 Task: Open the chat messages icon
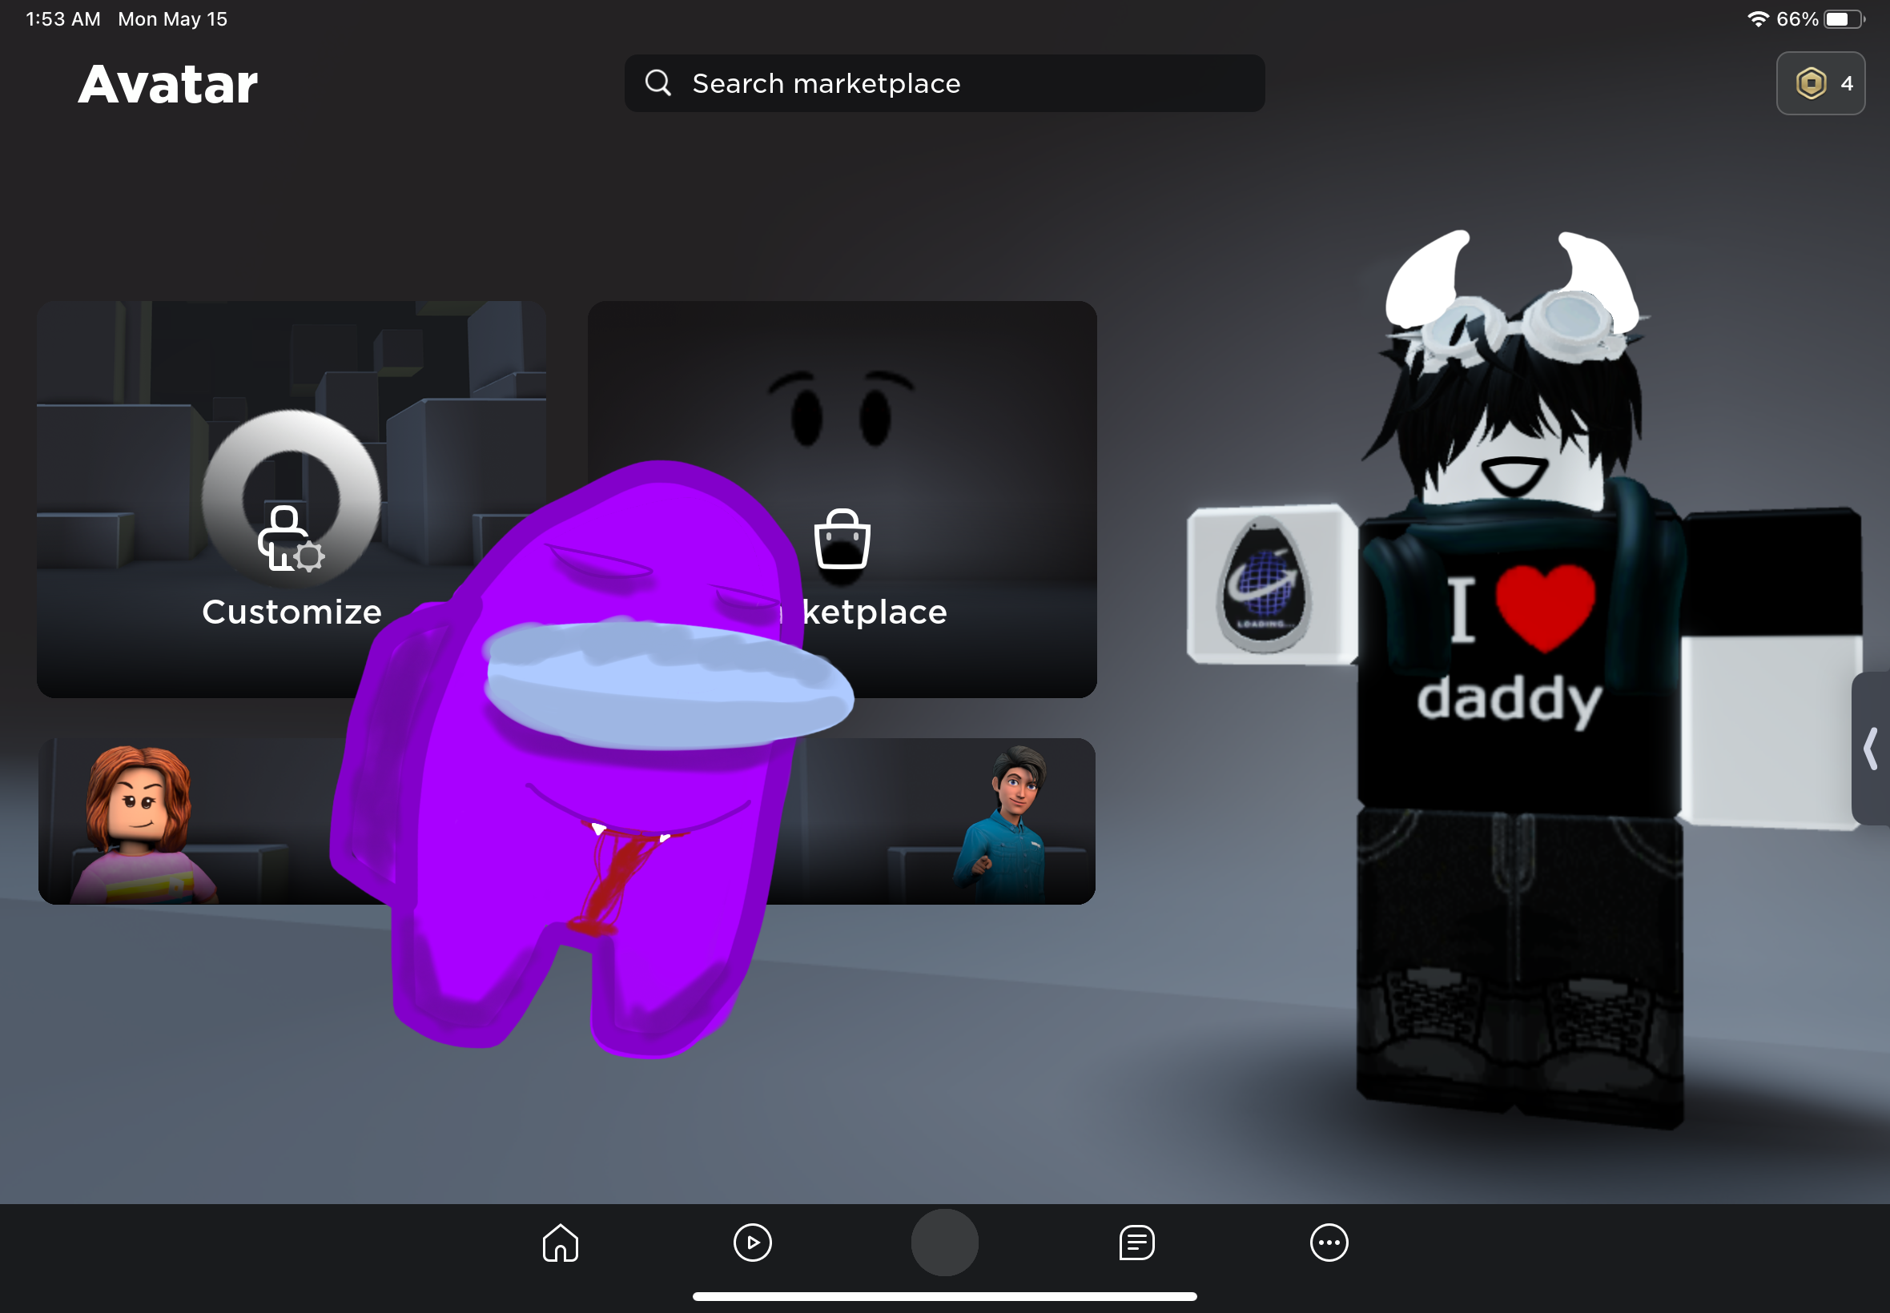[1136, 1243]
